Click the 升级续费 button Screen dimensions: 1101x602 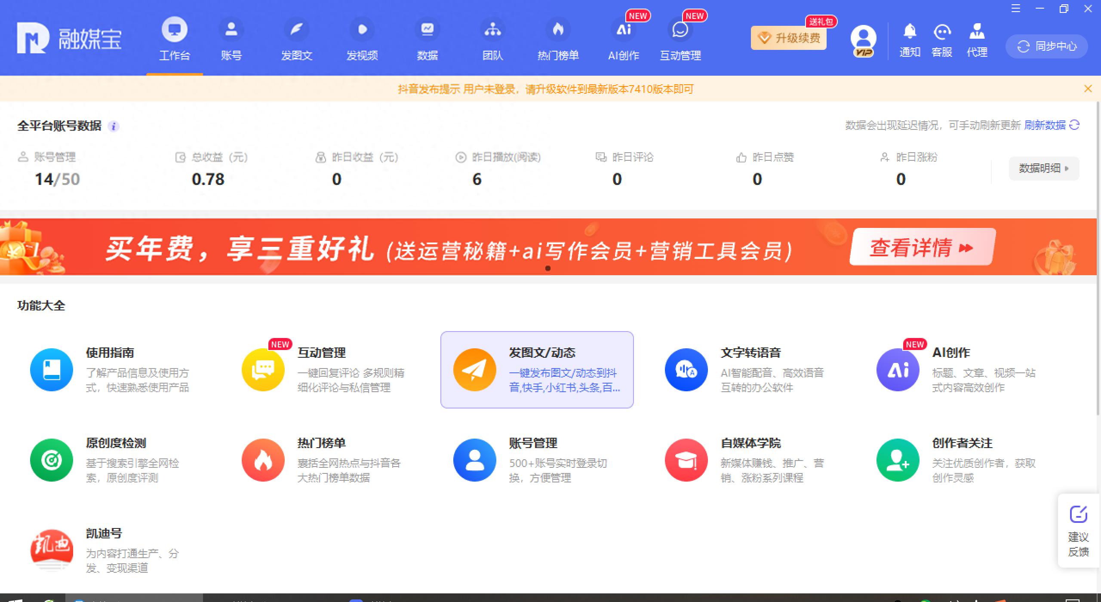[789, 38]
